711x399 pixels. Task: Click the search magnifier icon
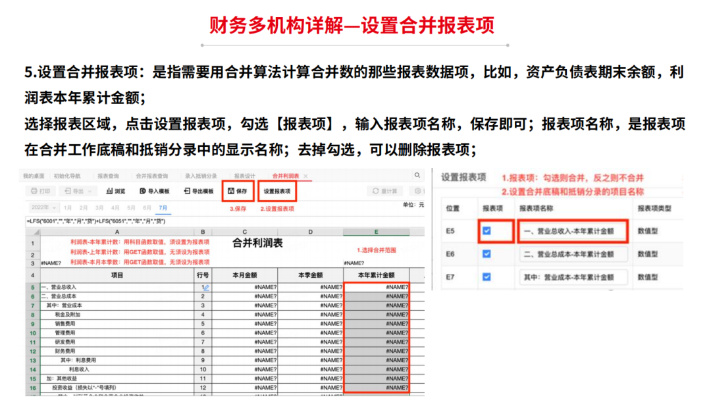point(417,176)
